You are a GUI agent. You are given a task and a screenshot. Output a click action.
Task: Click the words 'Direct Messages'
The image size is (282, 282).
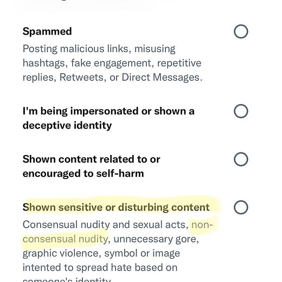[x=161, y=78]
